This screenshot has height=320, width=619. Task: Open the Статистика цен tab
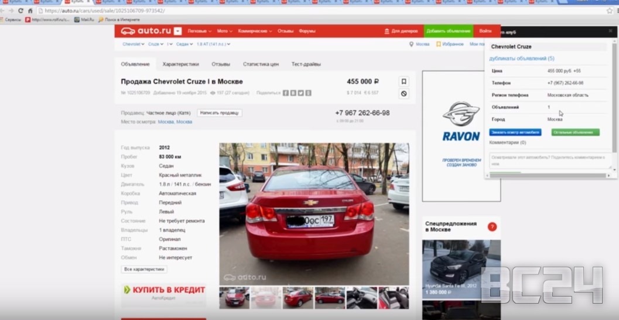tap(261, 64)
